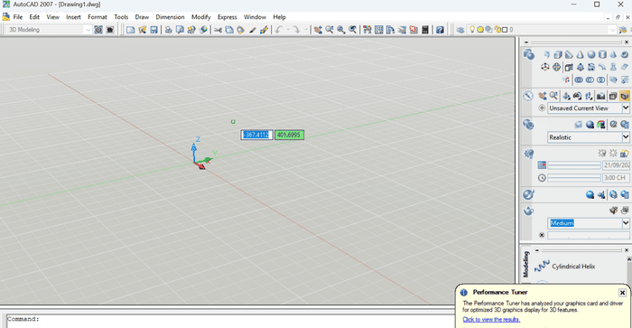Collapse the Modeling tool palette minus button

(x=537, y=250)
